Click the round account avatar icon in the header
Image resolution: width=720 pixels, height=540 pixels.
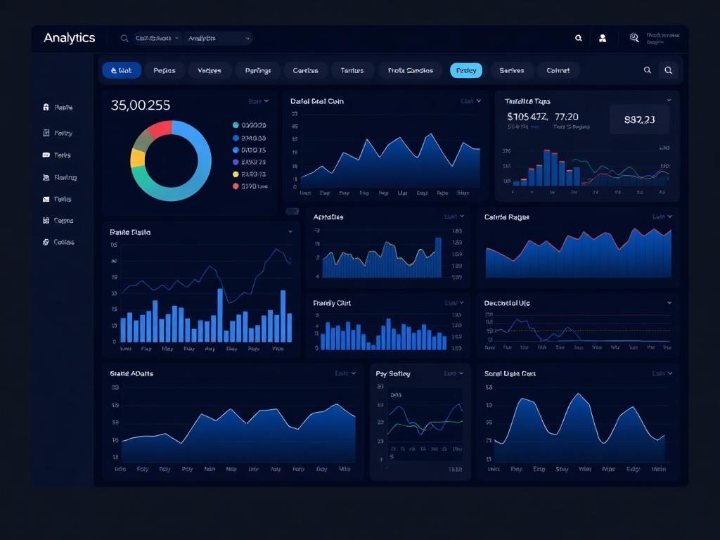pyautogui.click(x=634, y=38)
